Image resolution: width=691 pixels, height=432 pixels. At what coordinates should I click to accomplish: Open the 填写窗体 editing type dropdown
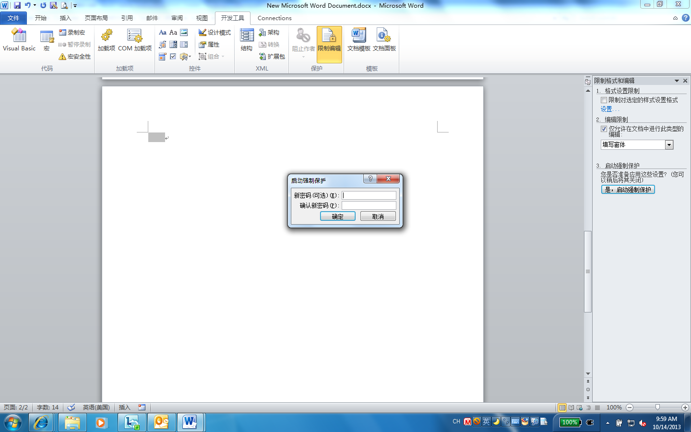coord(669,144)
